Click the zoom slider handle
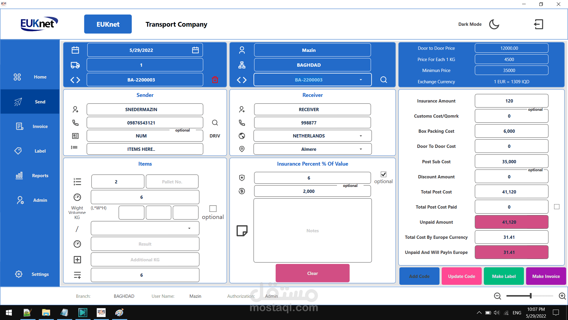The height and width of the screenshot is (320, 568). click(531, 296)
